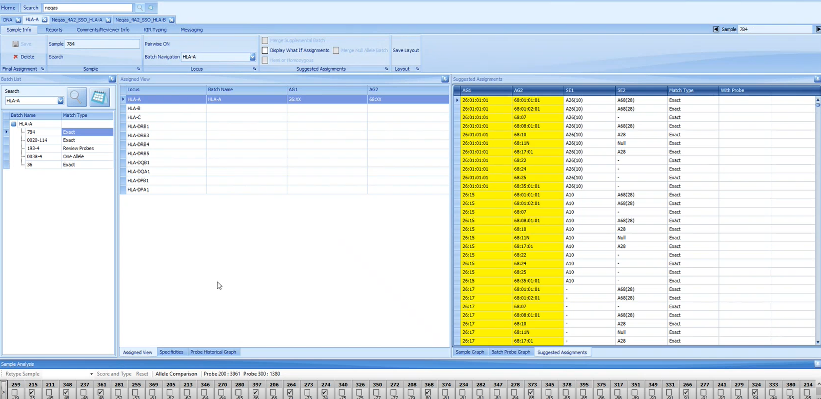Image resolution: width=821 pixels, height=399 pixels.
Task: Select batch 0038-4 One Allele row
Action: pyautogui.click(x=58, y=157)
